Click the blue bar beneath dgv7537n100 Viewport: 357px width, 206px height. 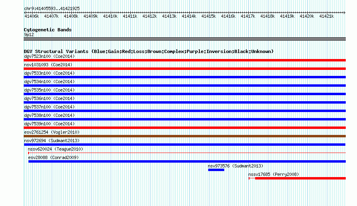(185, 111)
